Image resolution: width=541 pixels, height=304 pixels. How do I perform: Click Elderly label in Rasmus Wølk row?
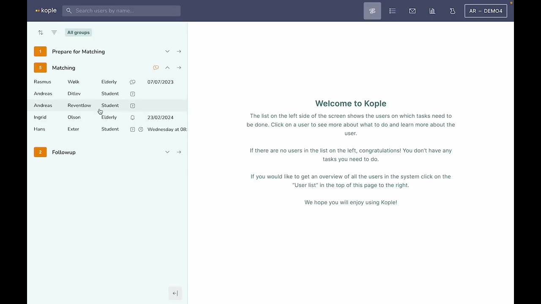[x=109, y=82]
